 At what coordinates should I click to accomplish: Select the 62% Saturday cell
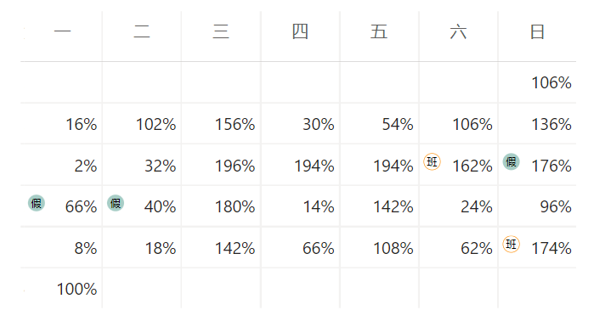pos(458,247)
